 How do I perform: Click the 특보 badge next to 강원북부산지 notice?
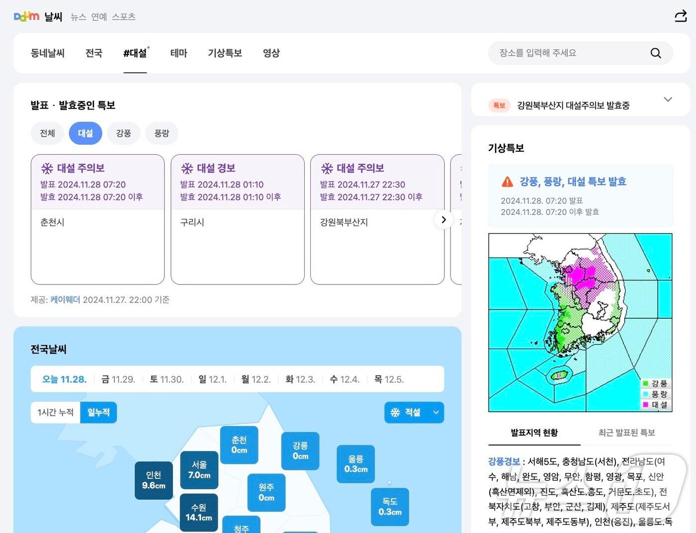(499, 105)
